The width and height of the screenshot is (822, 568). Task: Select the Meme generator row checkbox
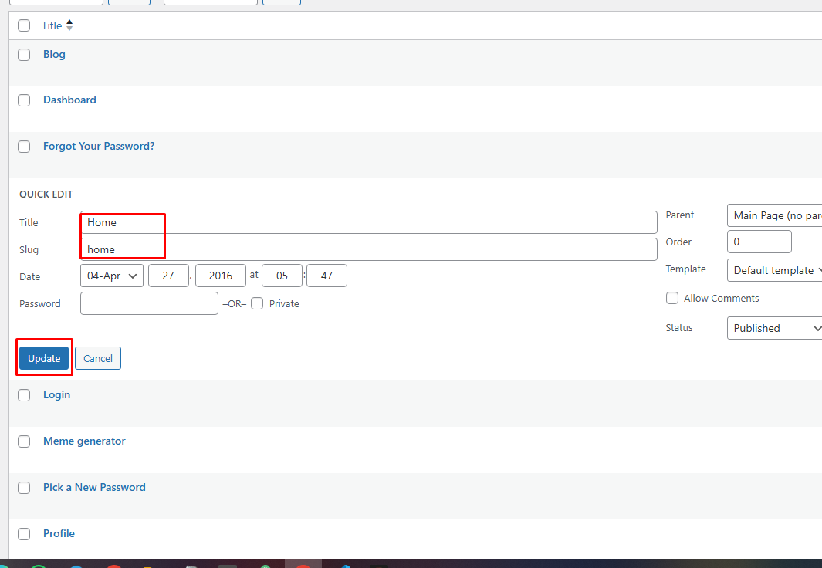point(24,441)
